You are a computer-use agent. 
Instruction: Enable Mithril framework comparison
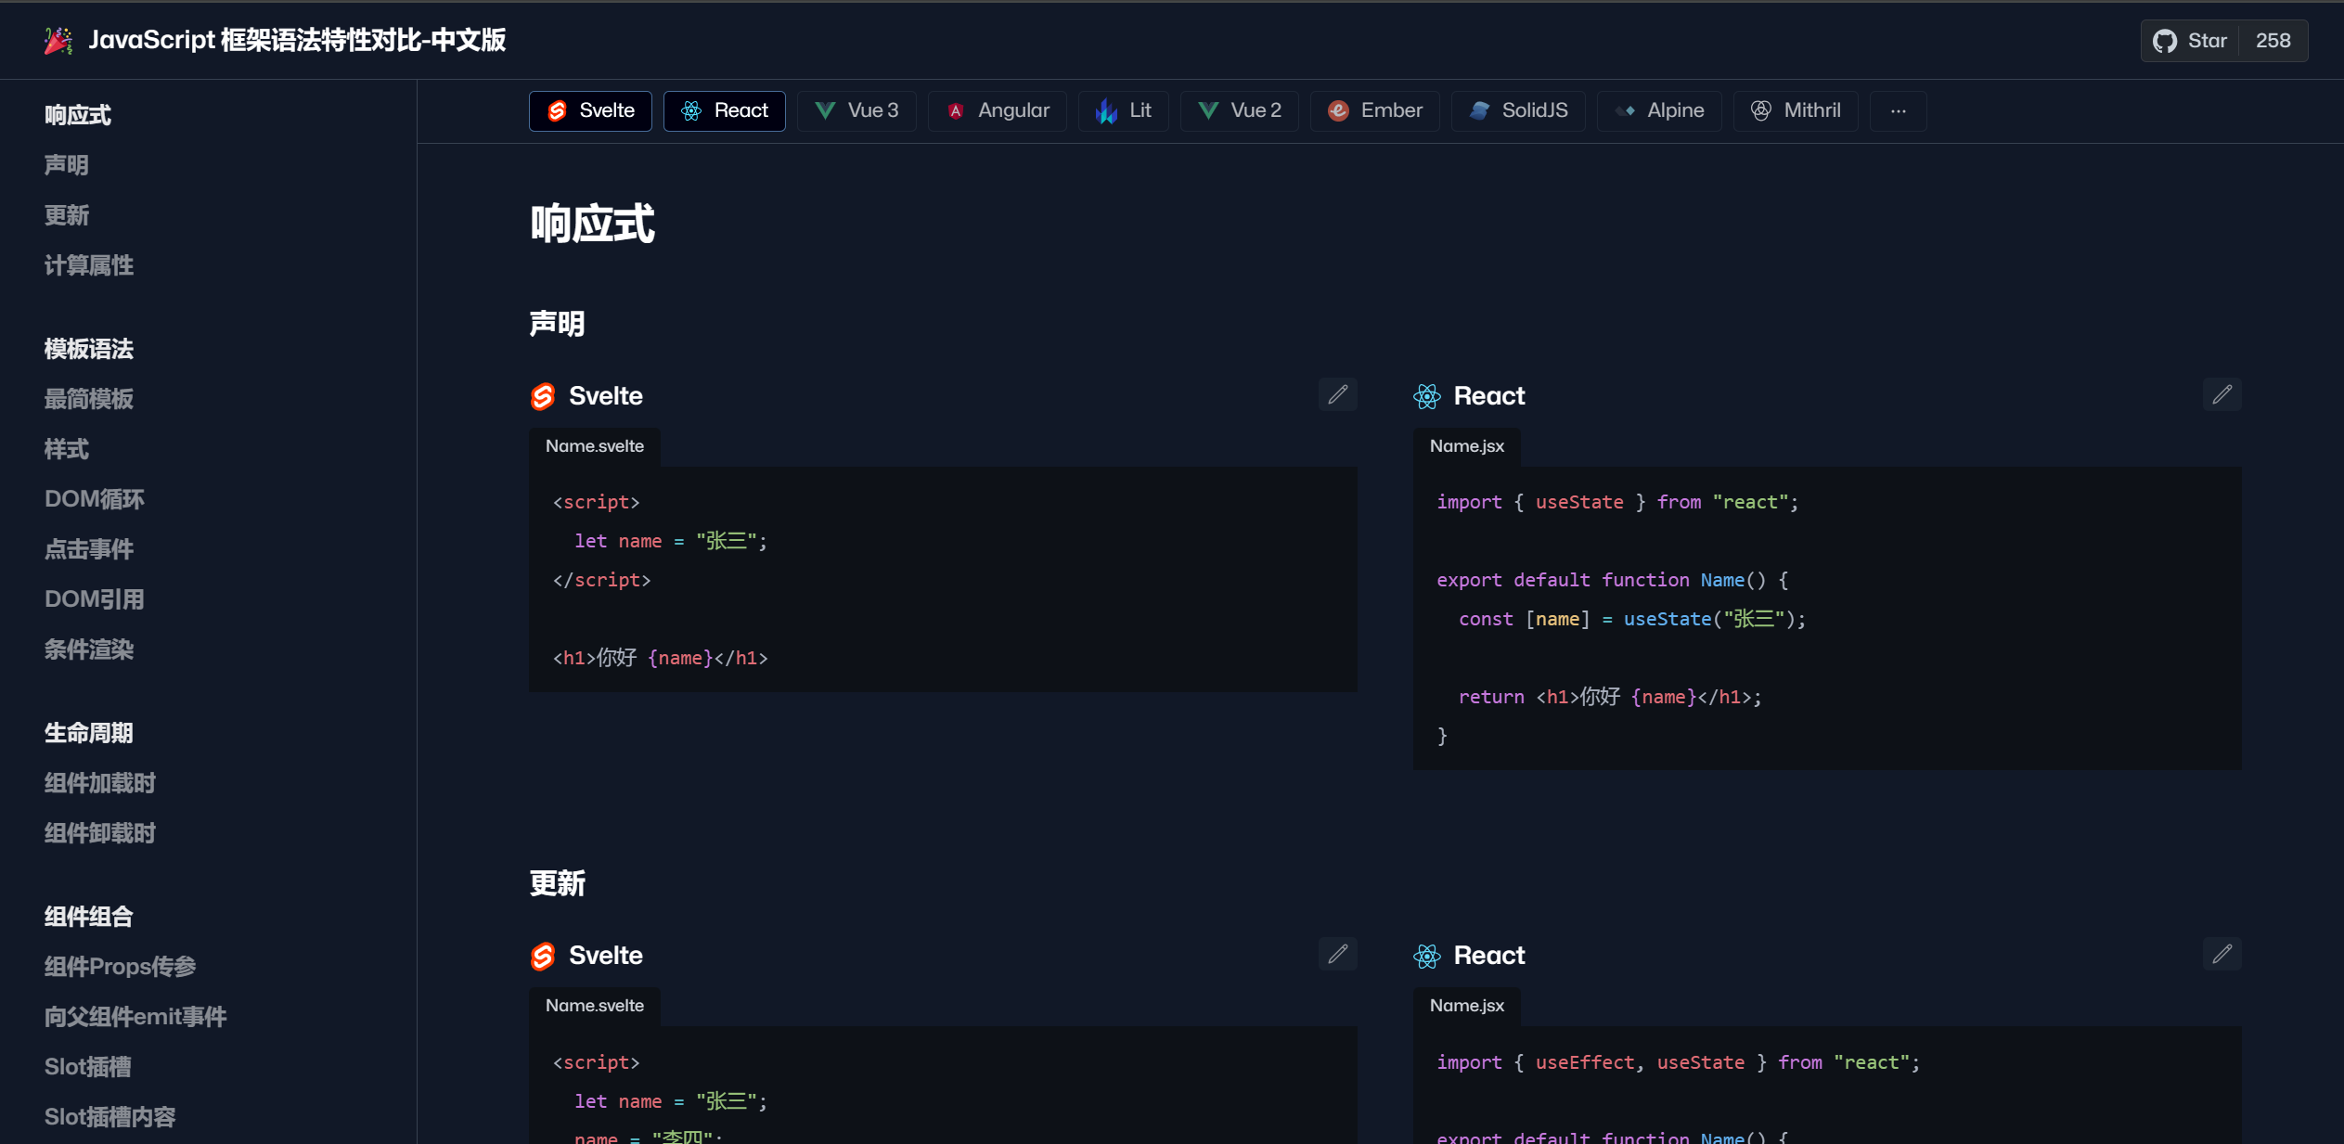(1796, 110)
